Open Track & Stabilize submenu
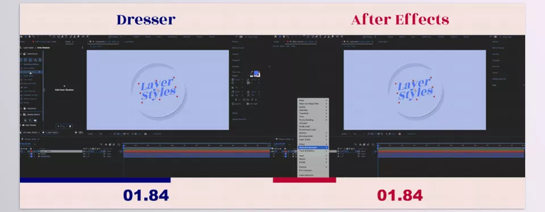The width and height of the screenshot is (545, 212). pos(313,151)
